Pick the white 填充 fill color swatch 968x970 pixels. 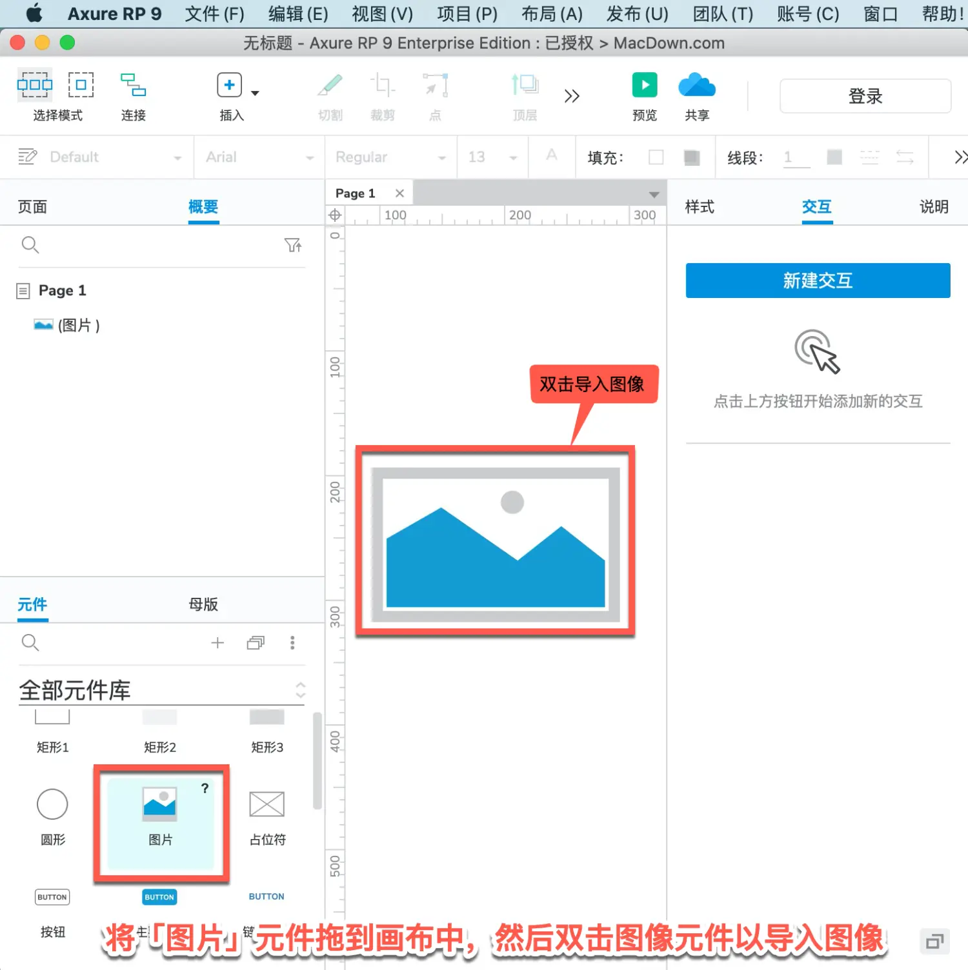click(656, 157)
